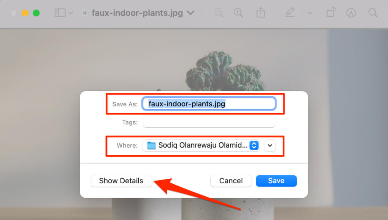Open the faux-indoor-plants.jpg title dropdown chevron
Screen dimensions: 388x220
click(x=190, y=12)
